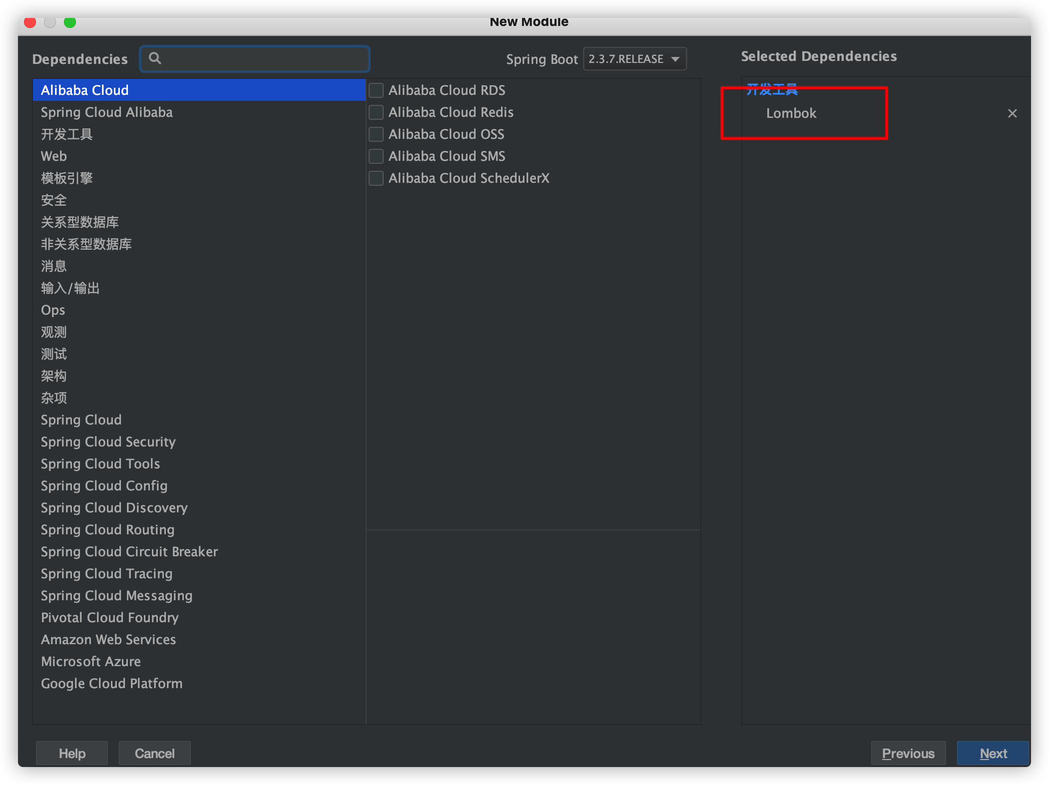Choose the 模板引擎 category
Screen dimensions: 1049x785
199,178
